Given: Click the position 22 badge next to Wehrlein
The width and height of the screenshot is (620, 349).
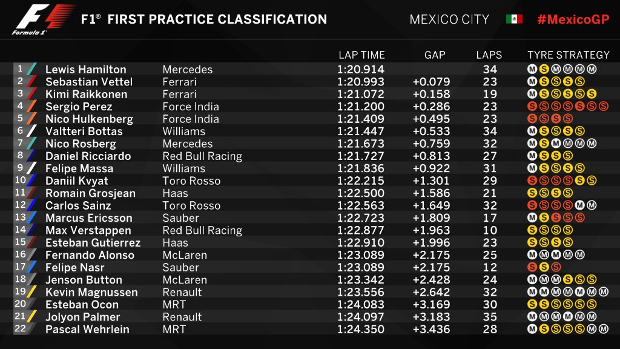Looking at the screenshot, I should coord(20,329).
